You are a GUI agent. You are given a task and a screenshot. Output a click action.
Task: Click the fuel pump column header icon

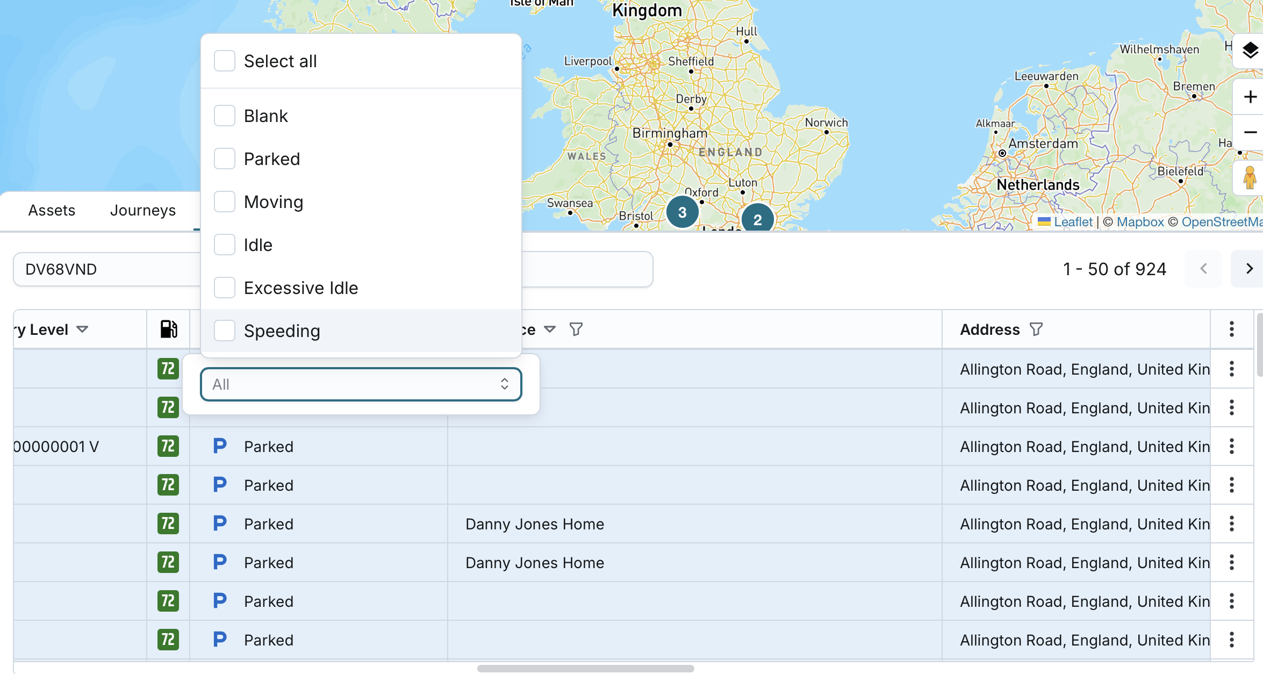pos(169,329)
